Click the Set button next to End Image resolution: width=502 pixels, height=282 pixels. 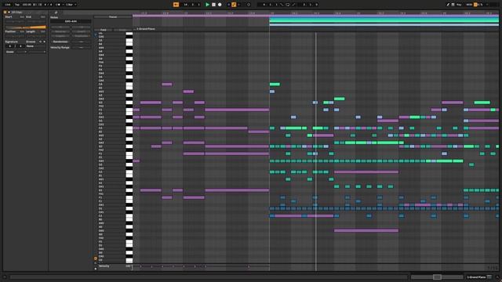42,16
